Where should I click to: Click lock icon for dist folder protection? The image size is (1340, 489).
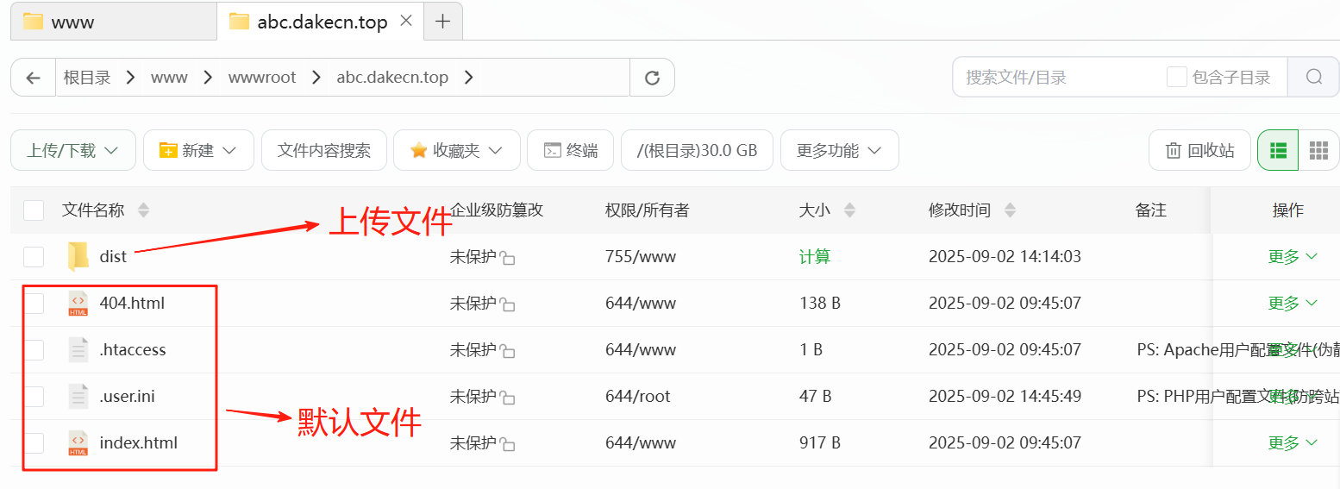point(508,258)
